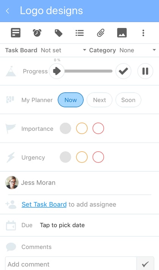The image size is (159, 270).
Task: Open the notes icon in toolbar
Action: (16, 33)
